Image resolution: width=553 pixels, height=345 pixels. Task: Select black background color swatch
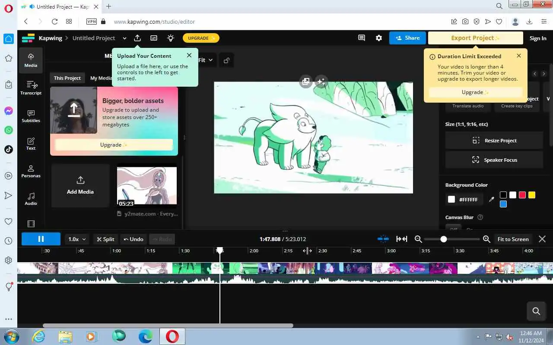tap(503, 195)
